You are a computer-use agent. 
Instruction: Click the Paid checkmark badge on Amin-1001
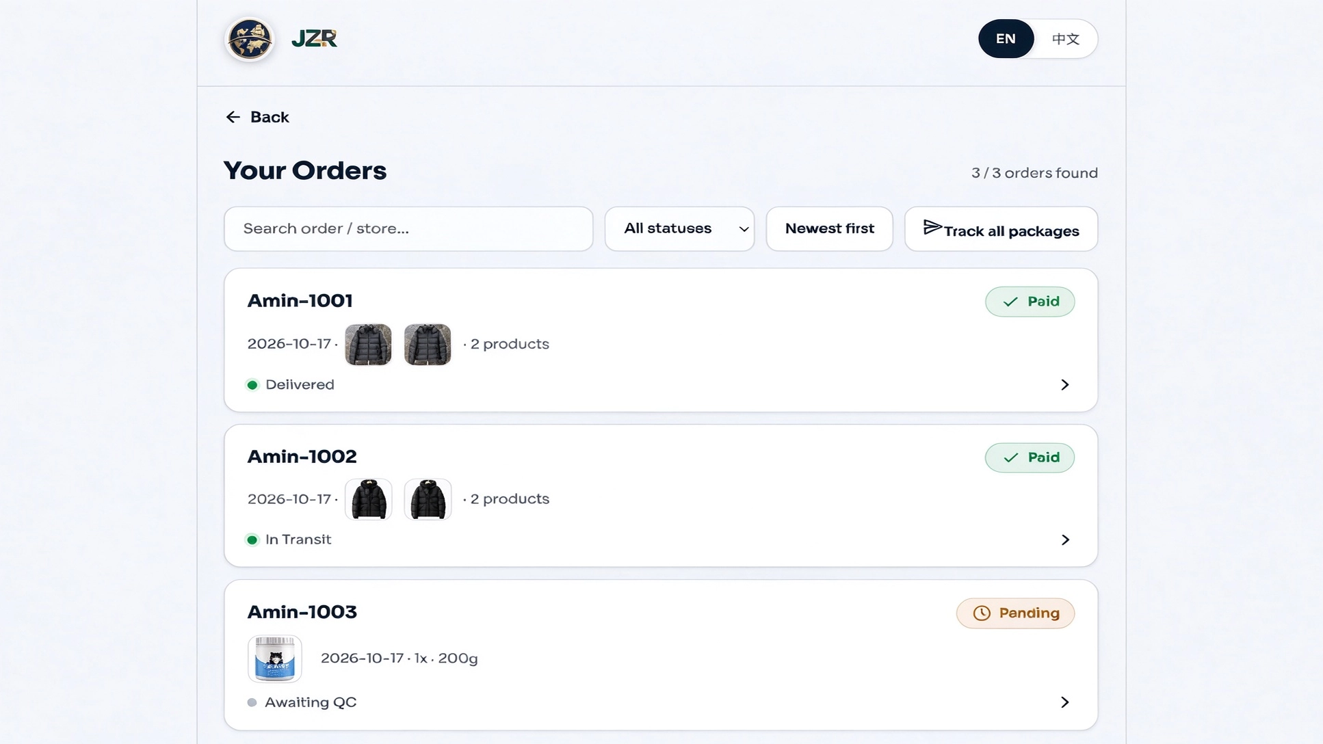(1030, 302)
